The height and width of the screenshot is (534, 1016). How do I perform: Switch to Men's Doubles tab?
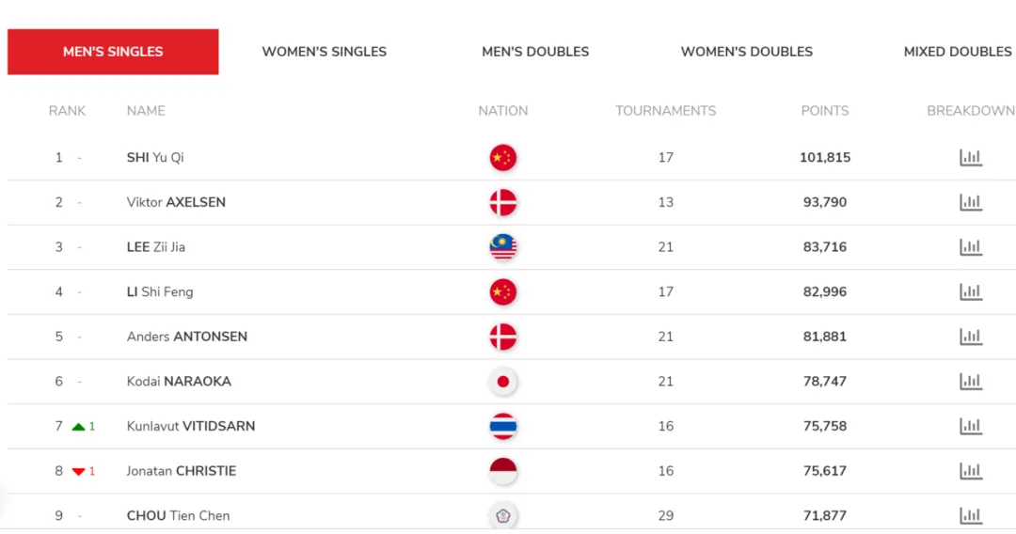(535, 52)
